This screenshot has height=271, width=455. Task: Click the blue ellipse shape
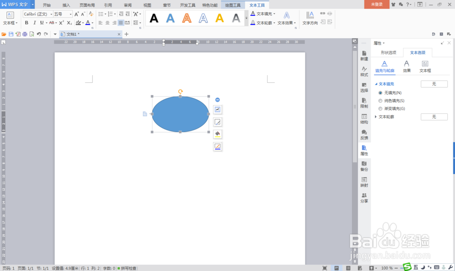[180, 114]
